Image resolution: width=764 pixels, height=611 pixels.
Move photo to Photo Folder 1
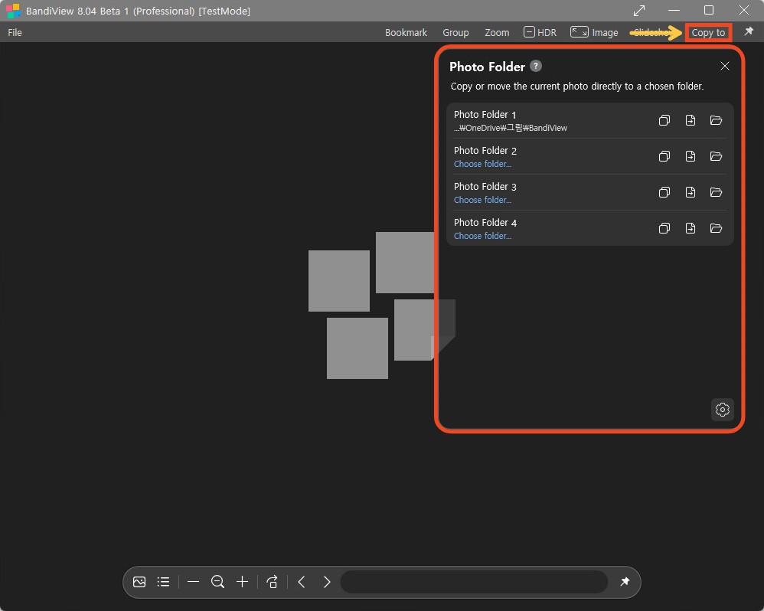tap(691, 120)
